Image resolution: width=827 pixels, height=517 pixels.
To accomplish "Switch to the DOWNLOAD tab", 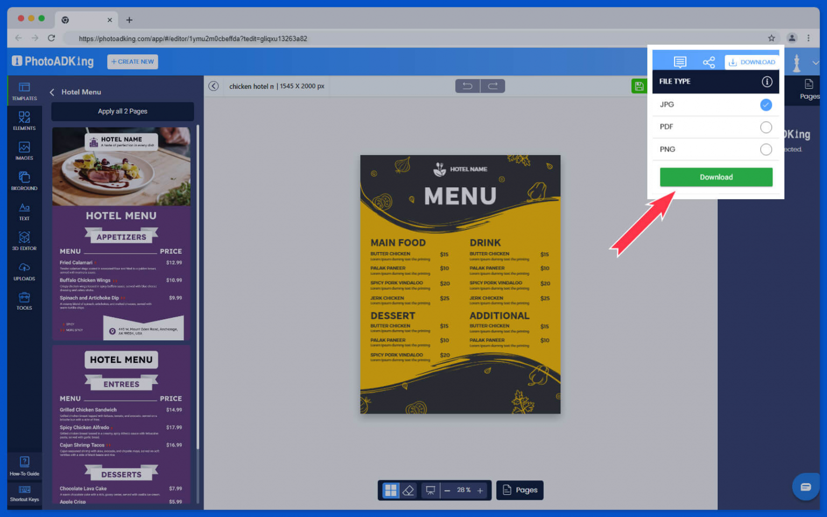I will click(x=752, y=62).
